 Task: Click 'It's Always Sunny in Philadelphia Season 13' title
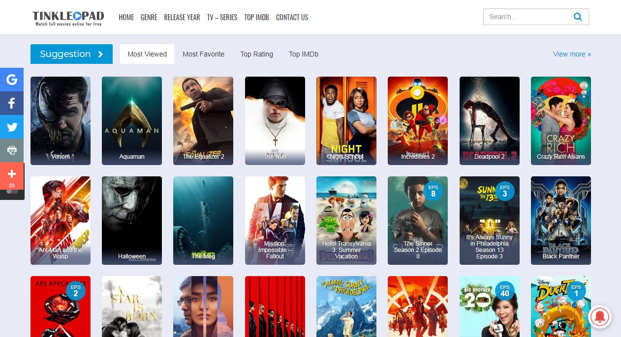pyautogui.click(x=490, y=247)
